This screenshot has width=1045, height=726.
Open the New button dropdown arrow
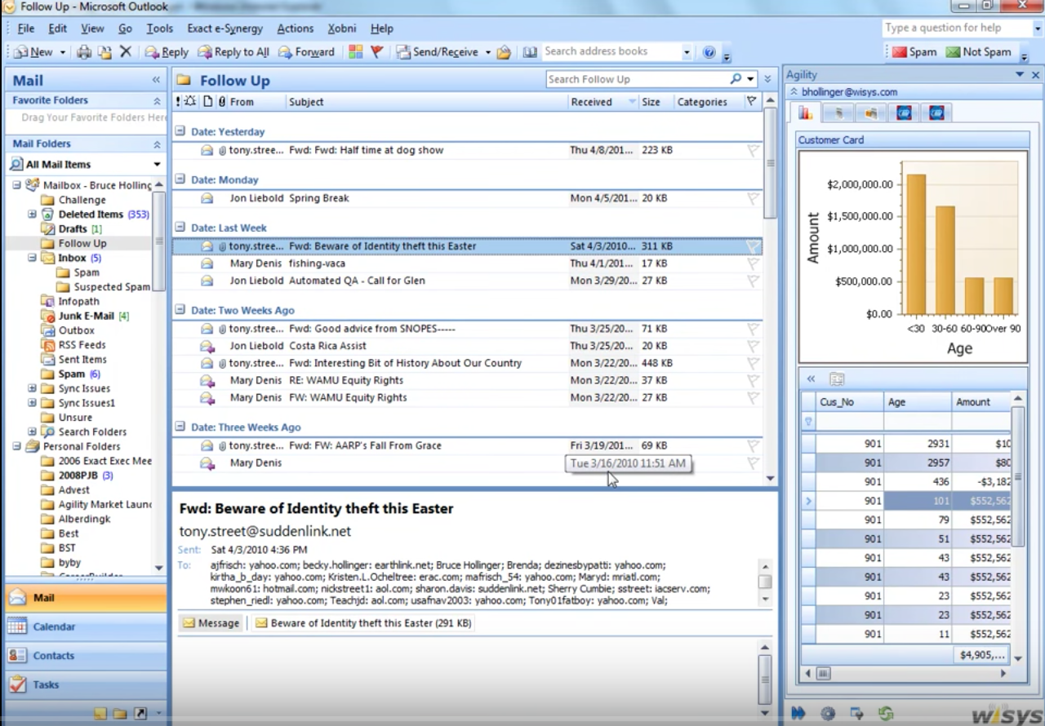pyautogui.click(x=62, y=52)
